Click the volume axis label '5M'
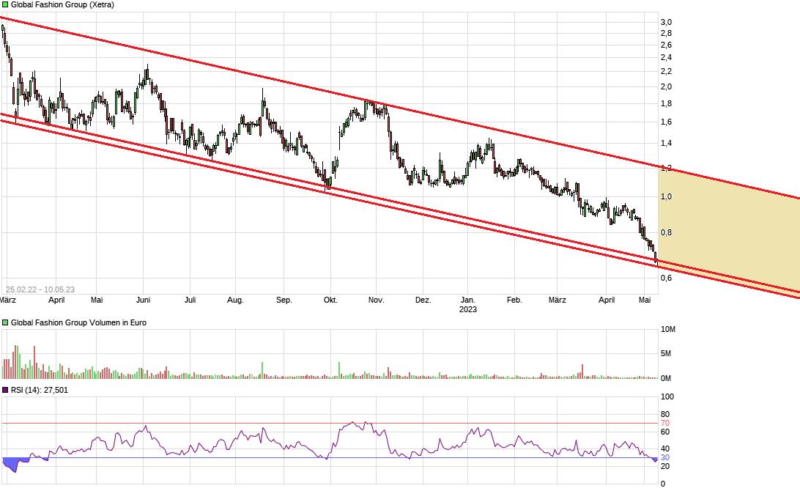Viewport: 800px width, 491px height. [666, 353]
